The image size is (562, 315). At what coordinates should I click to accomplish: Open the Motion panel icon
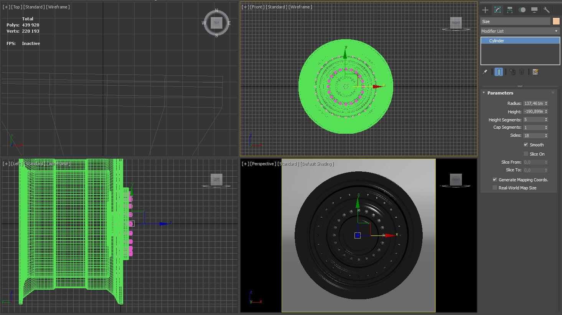pyautogui.click(x=522, y=10)
